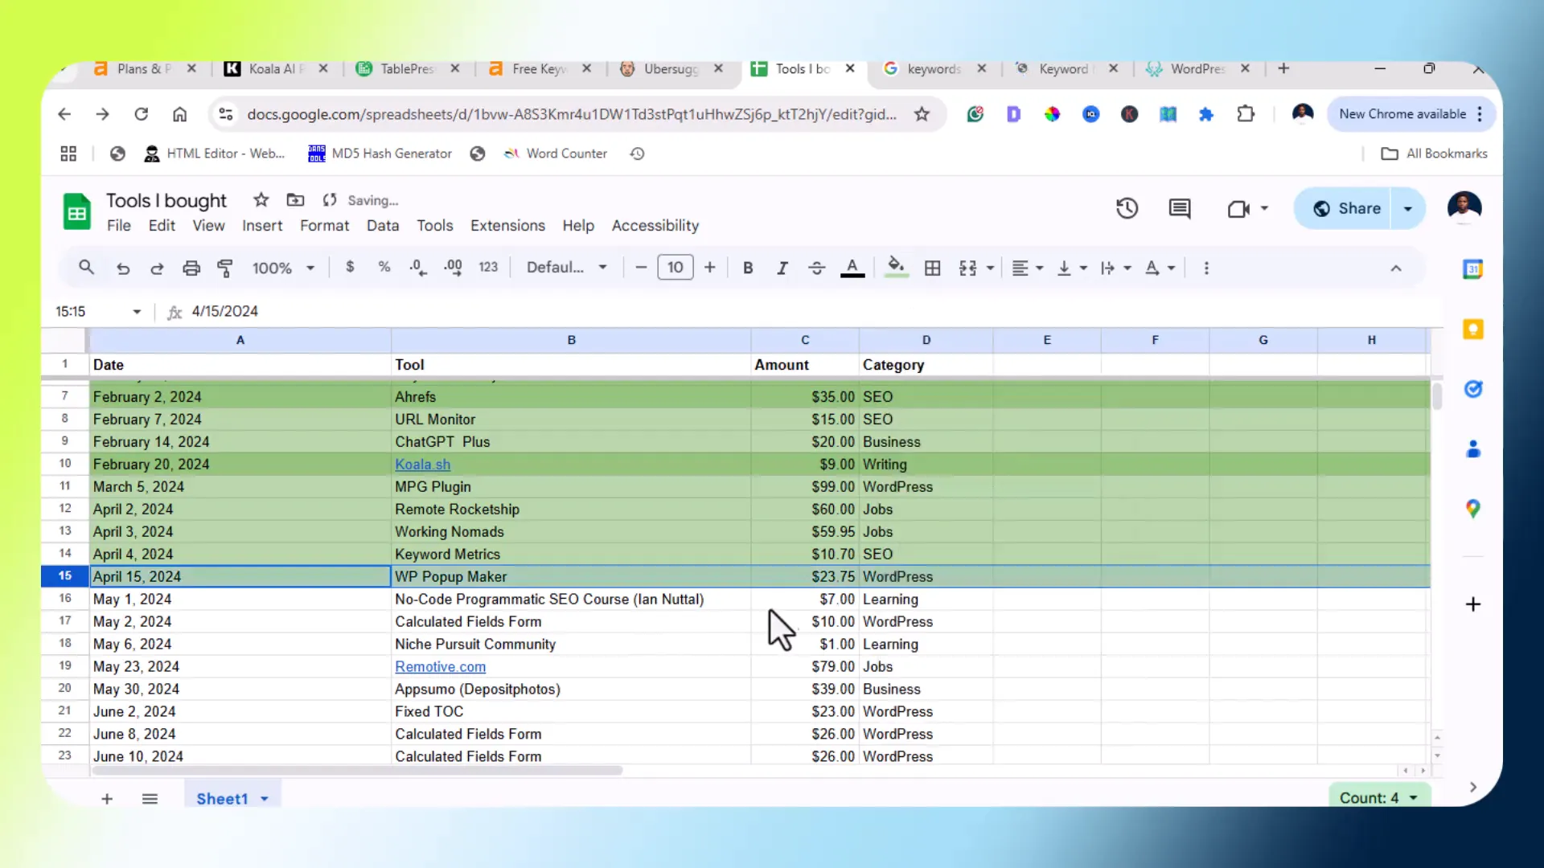This screenshot has height=868, width=1544.
Task: Open the Format menu
Action: coord(324,226)
